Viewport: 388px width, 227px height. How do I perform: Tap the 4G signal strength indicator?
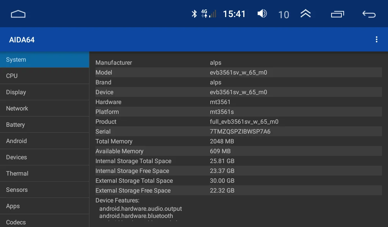point(208,14)
